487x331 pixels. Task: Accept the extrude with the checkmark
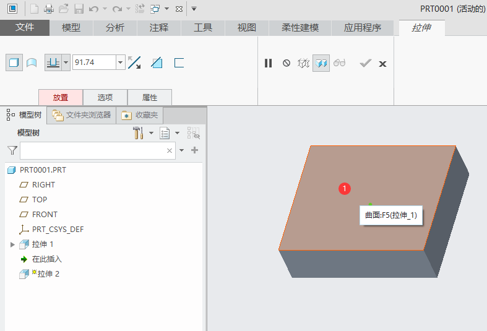point(365,63)
